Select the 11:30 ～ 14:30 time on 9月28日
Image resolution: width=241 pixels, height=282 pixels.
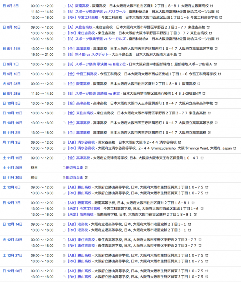point(42,94)
